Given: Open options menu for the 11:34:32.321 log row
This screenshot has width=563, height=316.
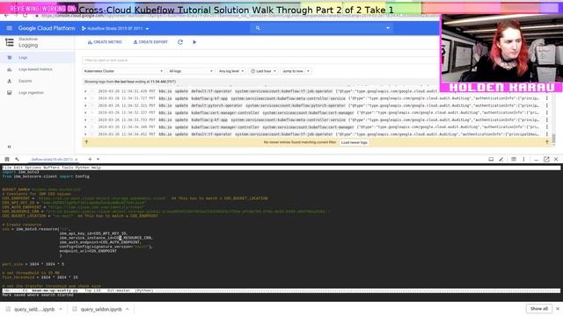Looking at the screenshot, I should coord(547,105).
